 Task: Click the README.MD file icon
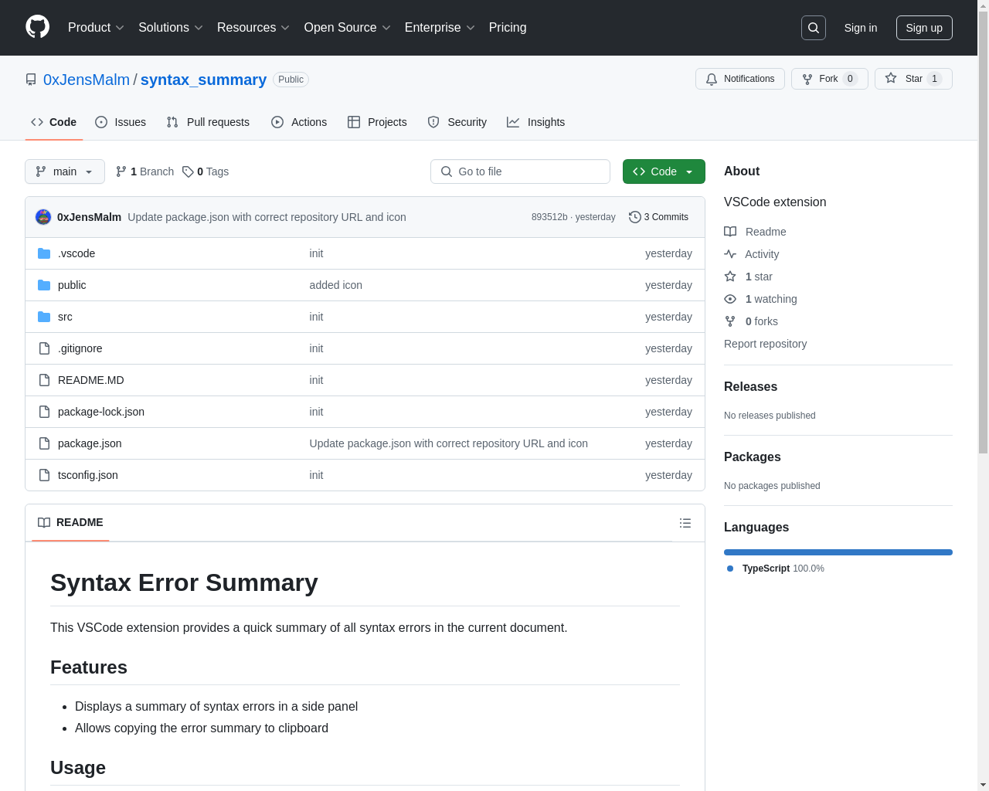point(44,380)
